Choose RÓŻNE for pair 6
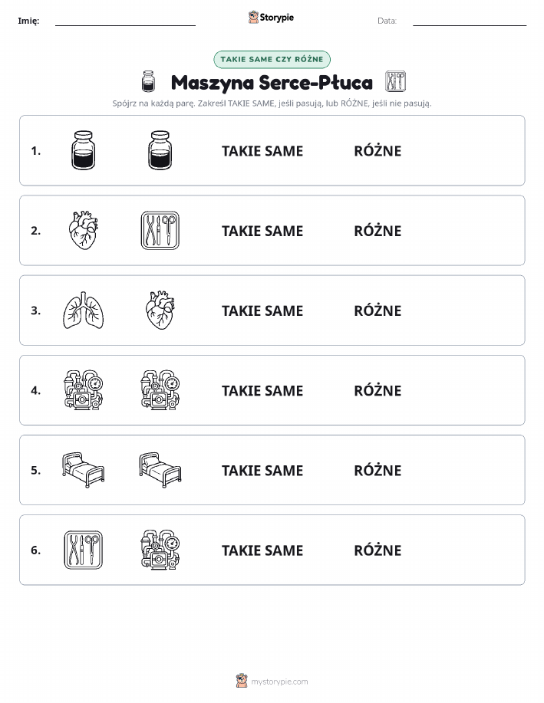 (x=378, y=550)
